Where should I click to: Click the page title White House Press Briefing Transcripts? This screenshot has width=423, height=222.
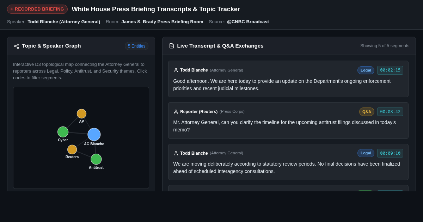click(156, 9)
